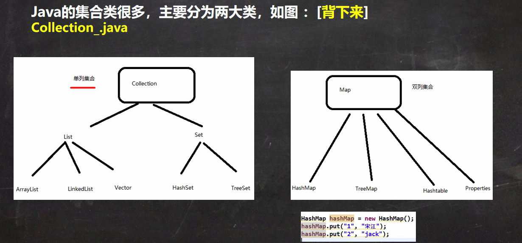Click the HashMap label under the Map diagram

304,188
